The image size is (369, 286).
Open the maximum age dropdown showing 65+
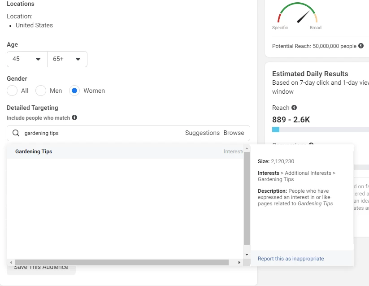point(67,59)
